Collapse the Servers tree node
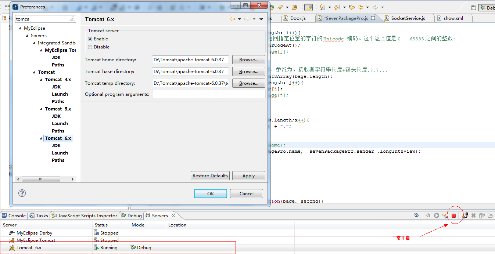The image size is (495, 254). (x=27, y=36)
